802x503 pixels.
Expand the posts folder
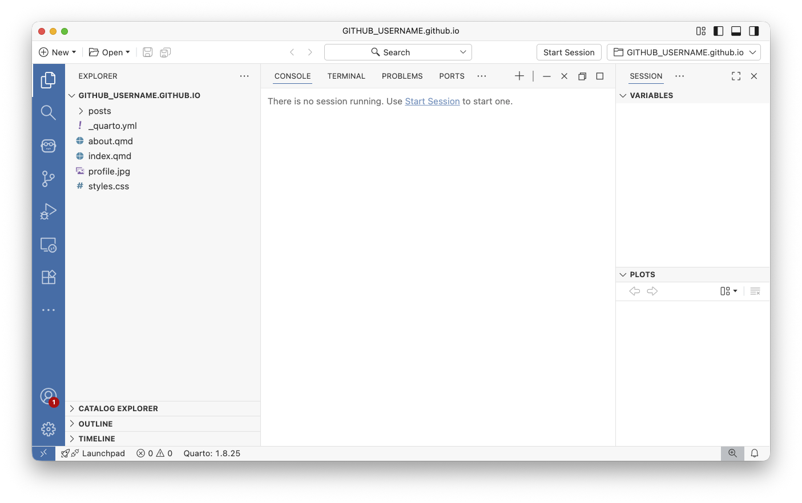(99, 111)
